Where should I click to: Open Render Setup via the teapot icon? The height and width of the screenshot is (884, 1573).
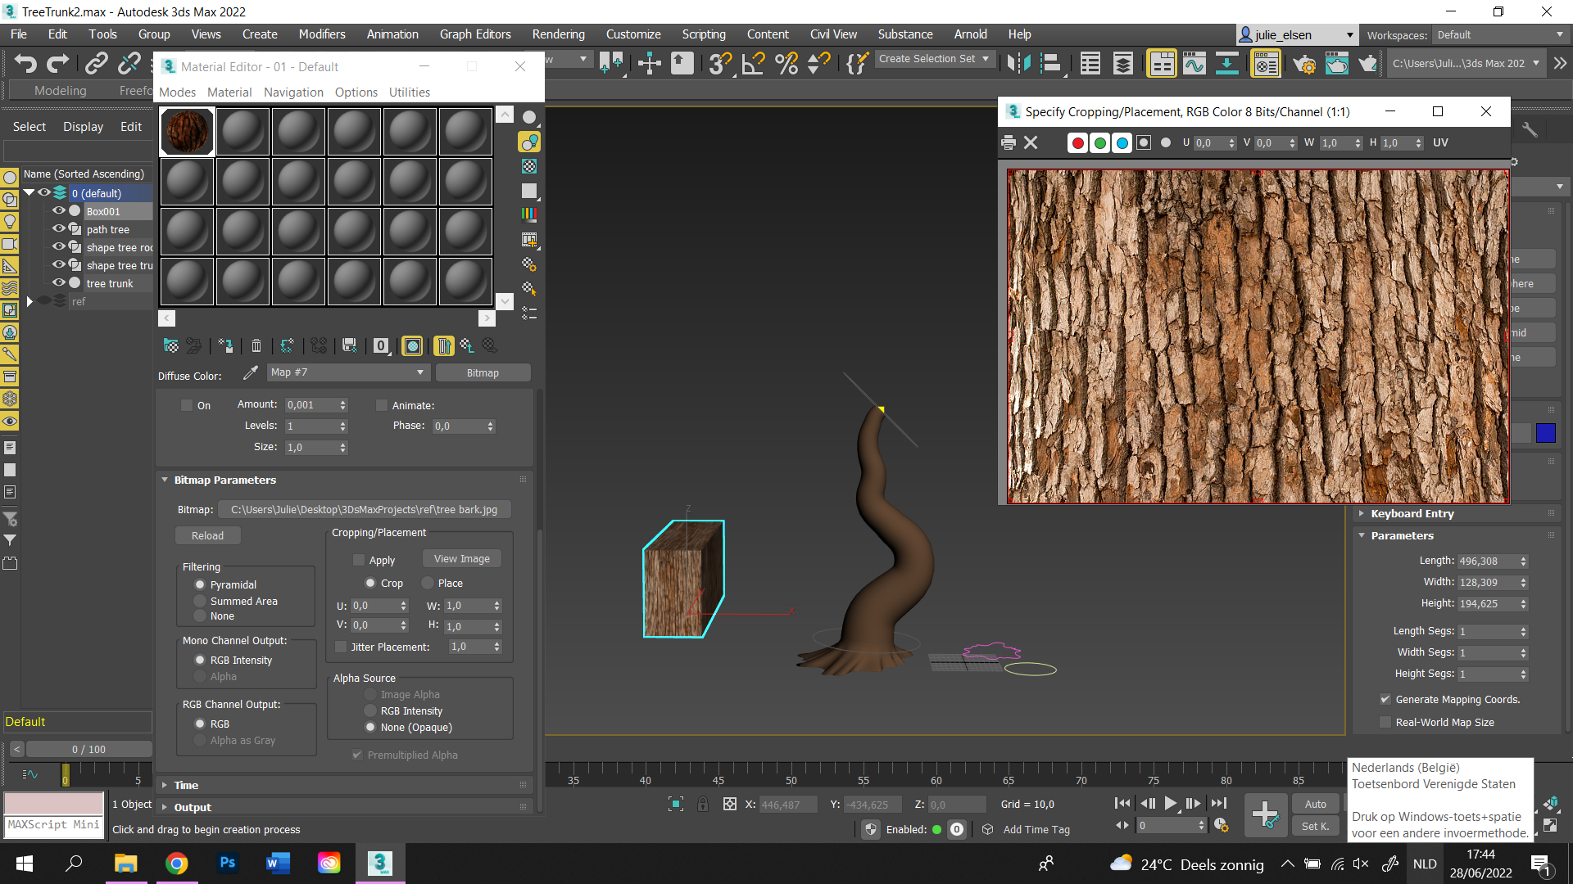(x=1305, y=63)
